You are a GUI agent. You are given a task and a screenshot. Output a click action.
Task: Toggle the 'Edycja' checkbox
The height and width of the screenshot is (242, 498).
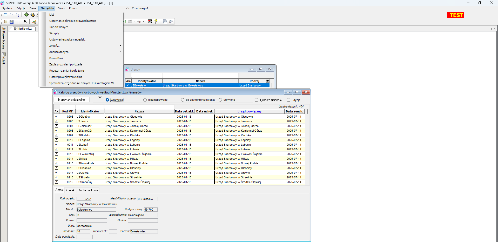[288, 100]
